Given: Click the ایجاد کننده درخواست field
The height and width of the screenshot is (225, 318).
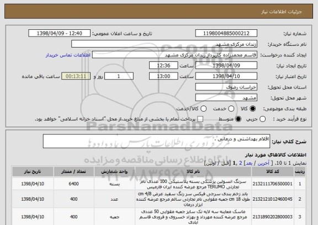Looking at the screenshot, I should pos(174,55).
